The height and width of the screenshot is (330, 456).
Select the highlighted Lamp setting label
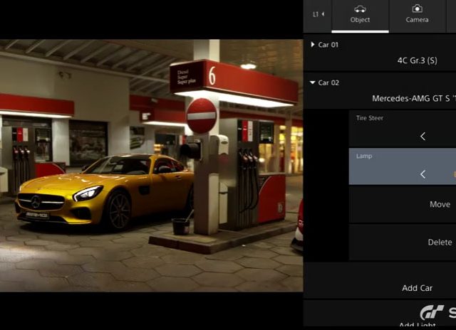(x=364, y=156)
